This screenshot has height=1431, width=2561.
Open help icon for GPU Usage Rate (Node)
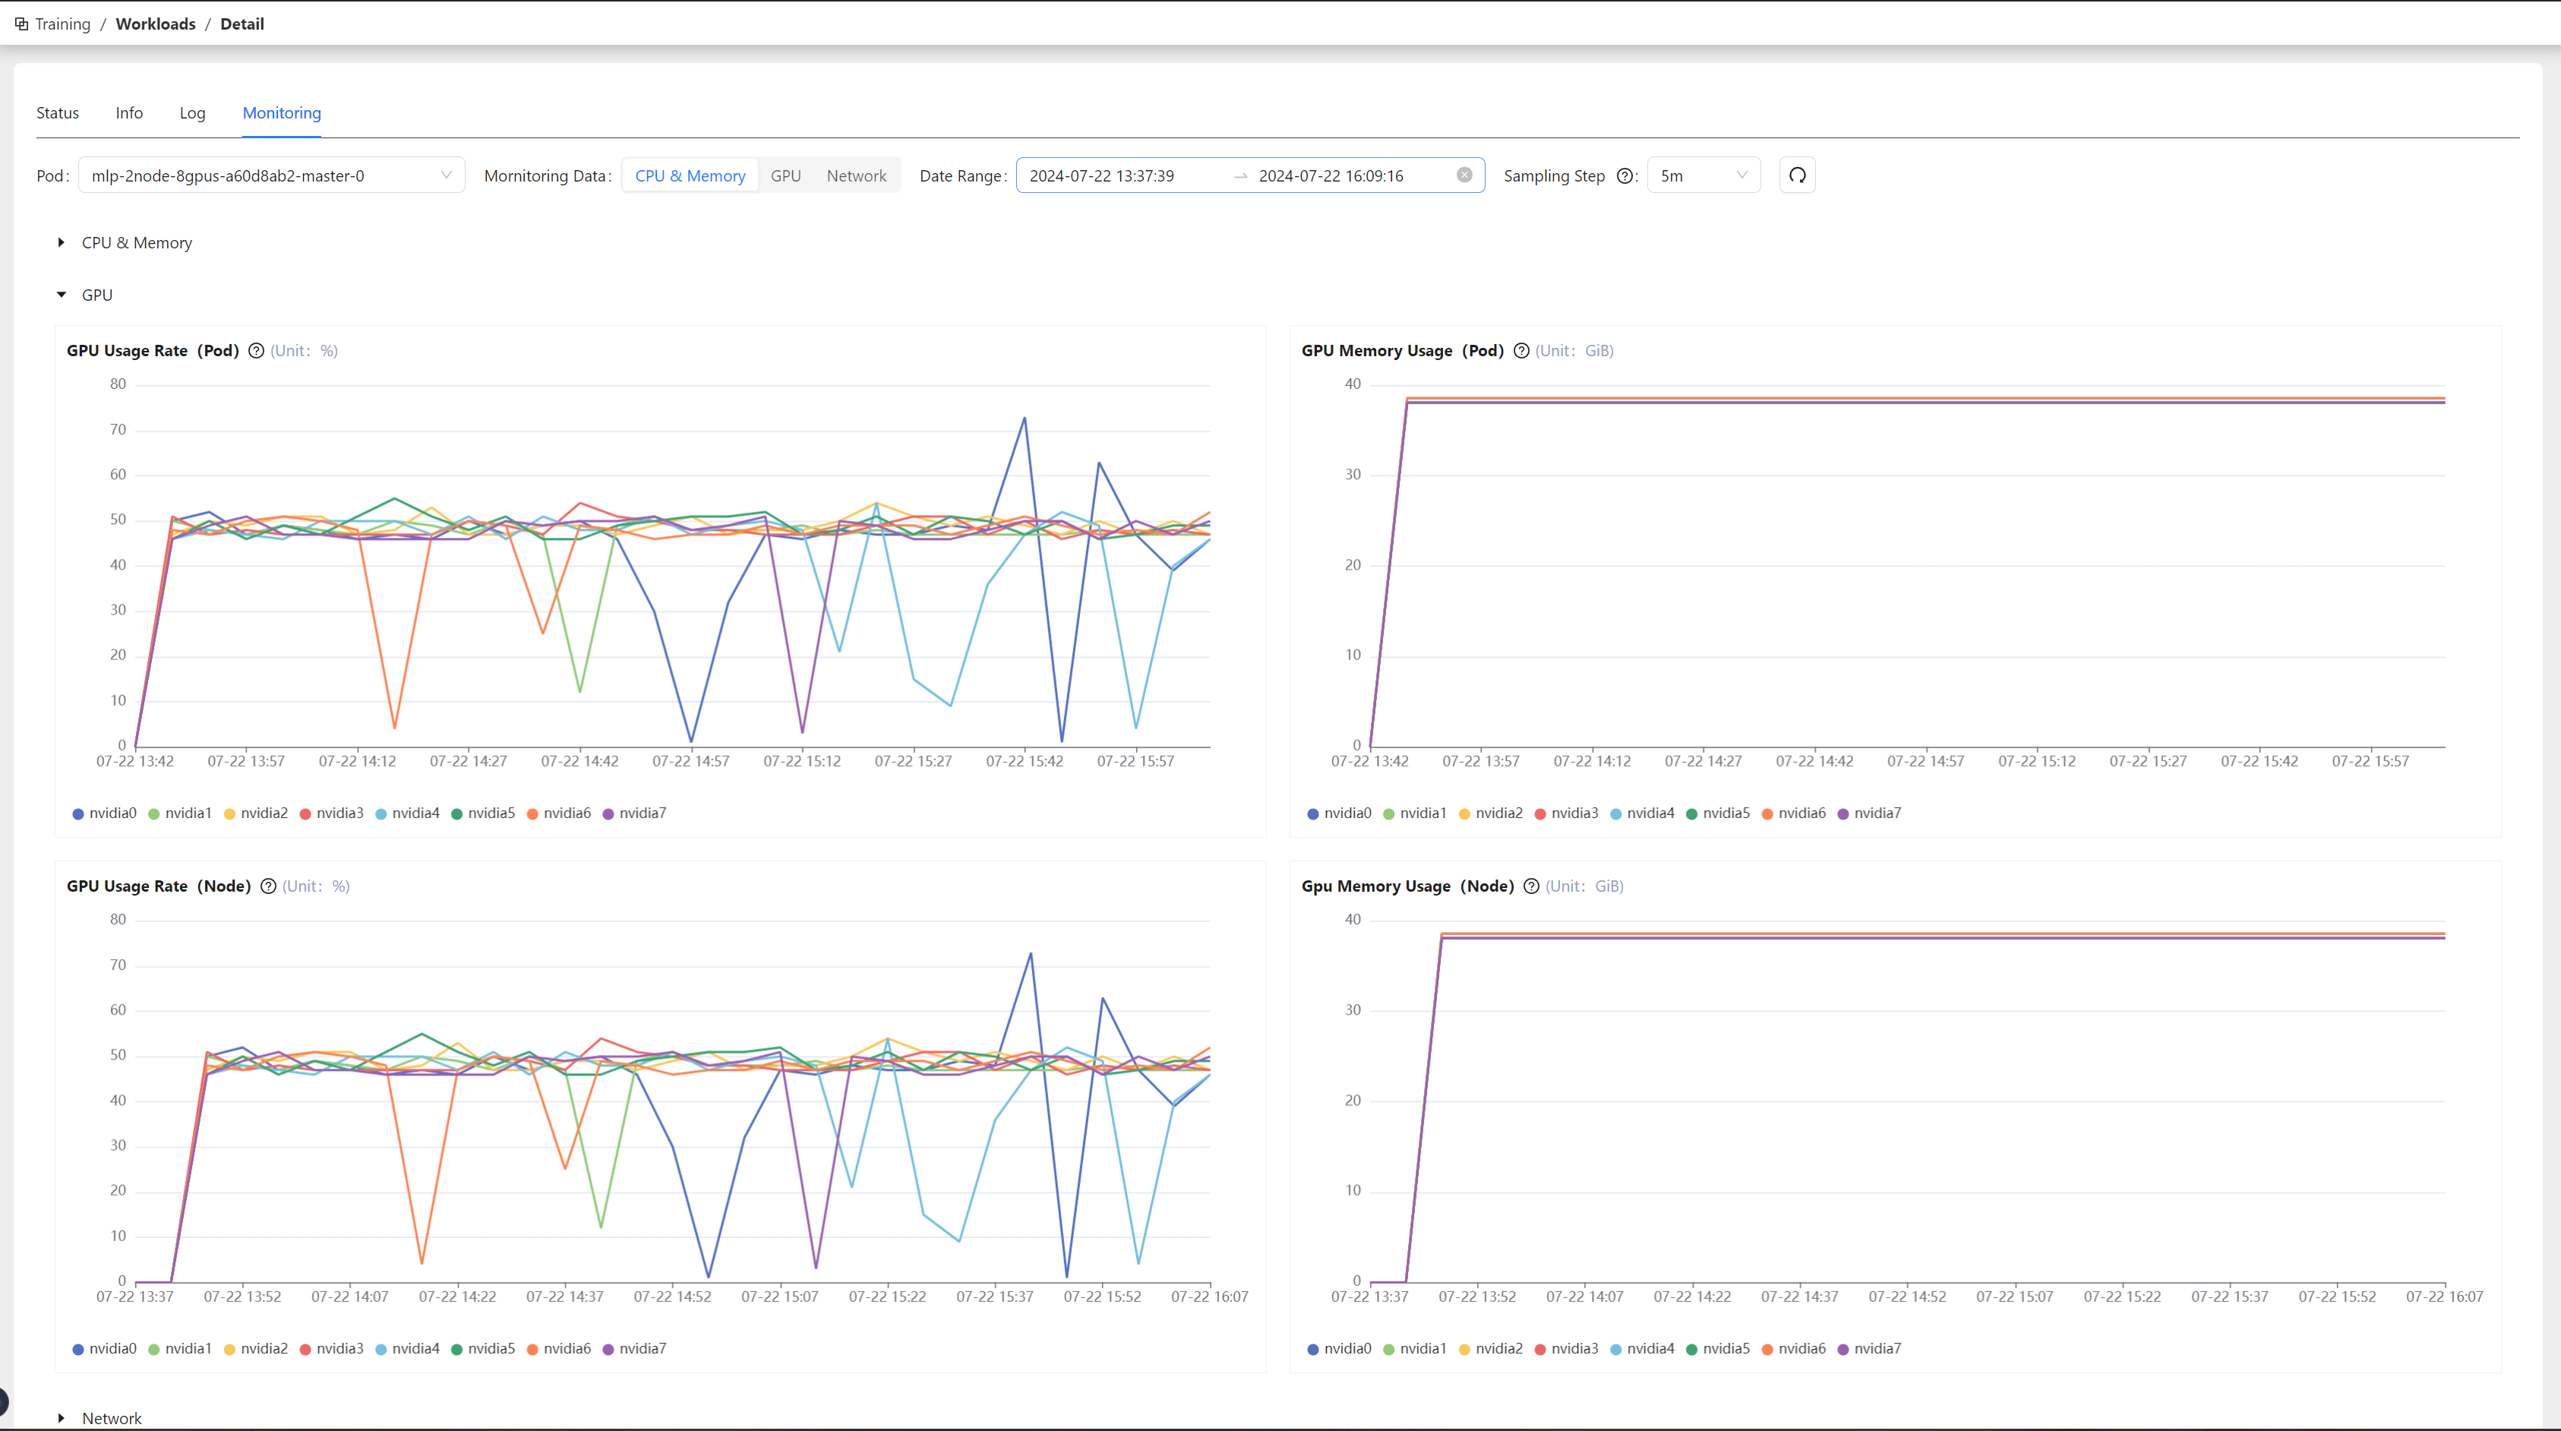coord(268,886)
